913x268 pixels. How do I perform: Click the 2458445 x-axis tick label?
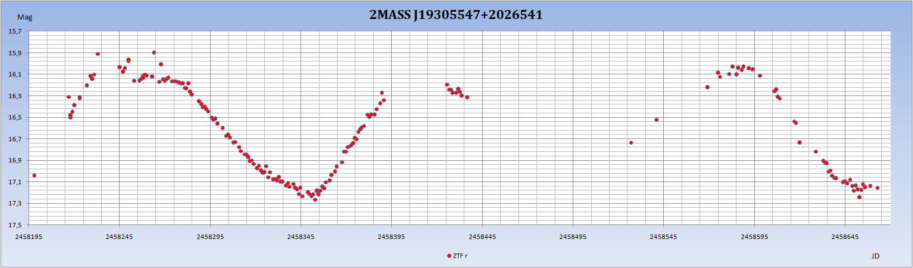[482, 237]
